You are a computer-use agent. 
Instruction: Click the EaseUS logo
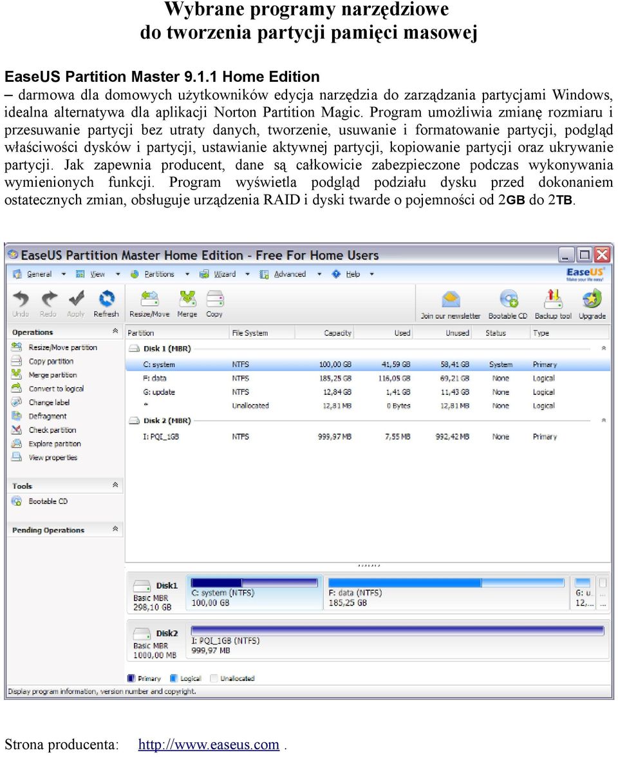point(585,274)
